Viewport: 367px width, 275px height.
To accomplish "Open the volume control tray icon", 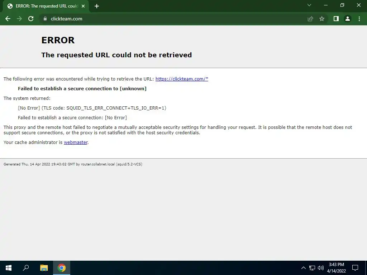I will coord(321,268).
